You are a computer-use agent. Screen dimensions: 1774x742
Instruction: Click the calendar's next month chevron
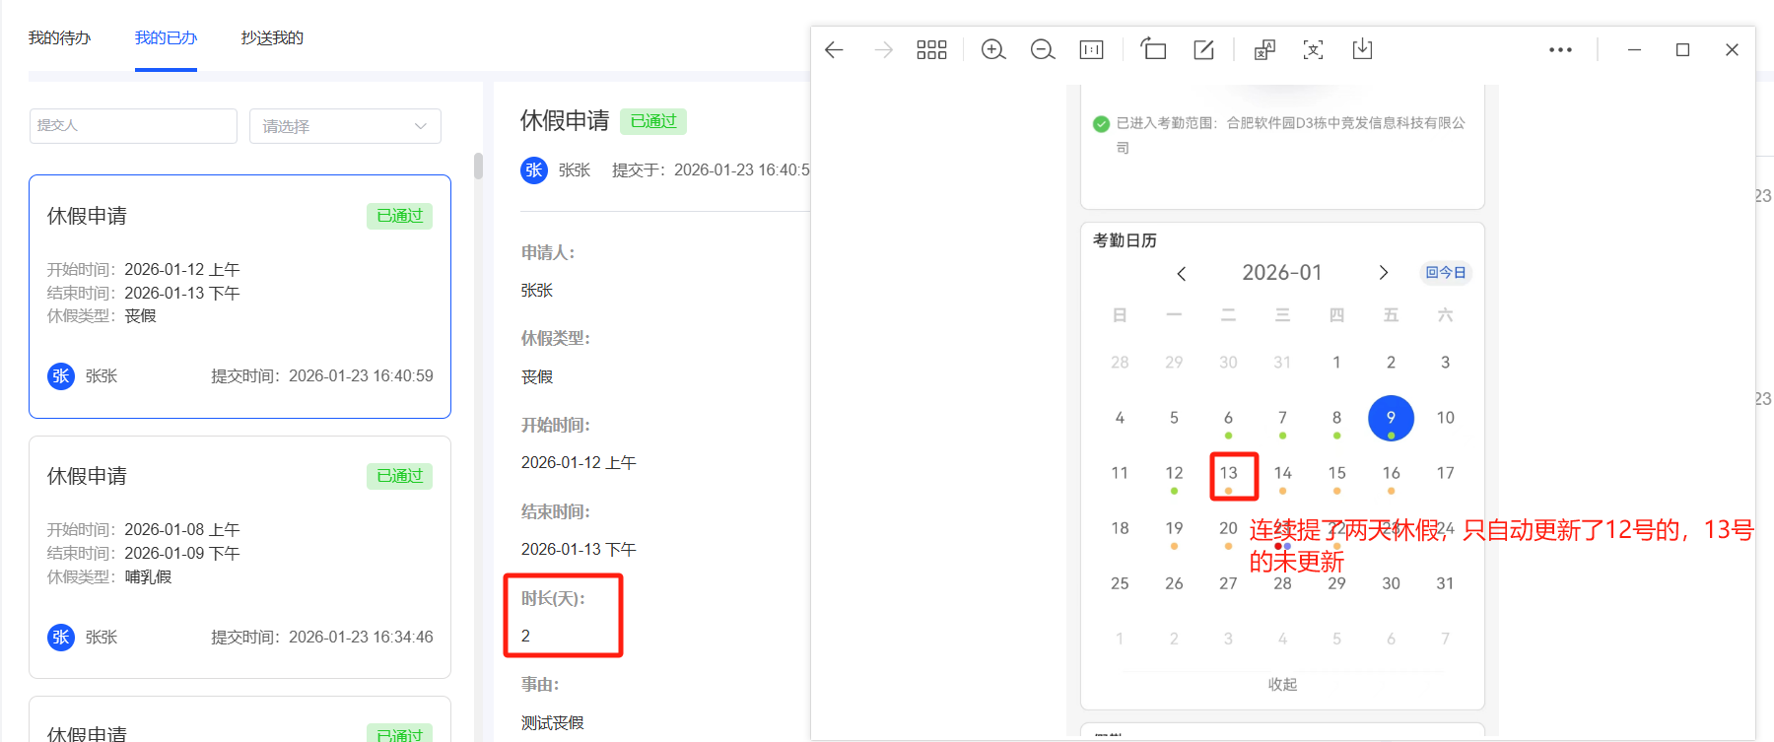tap(1384, 273)
